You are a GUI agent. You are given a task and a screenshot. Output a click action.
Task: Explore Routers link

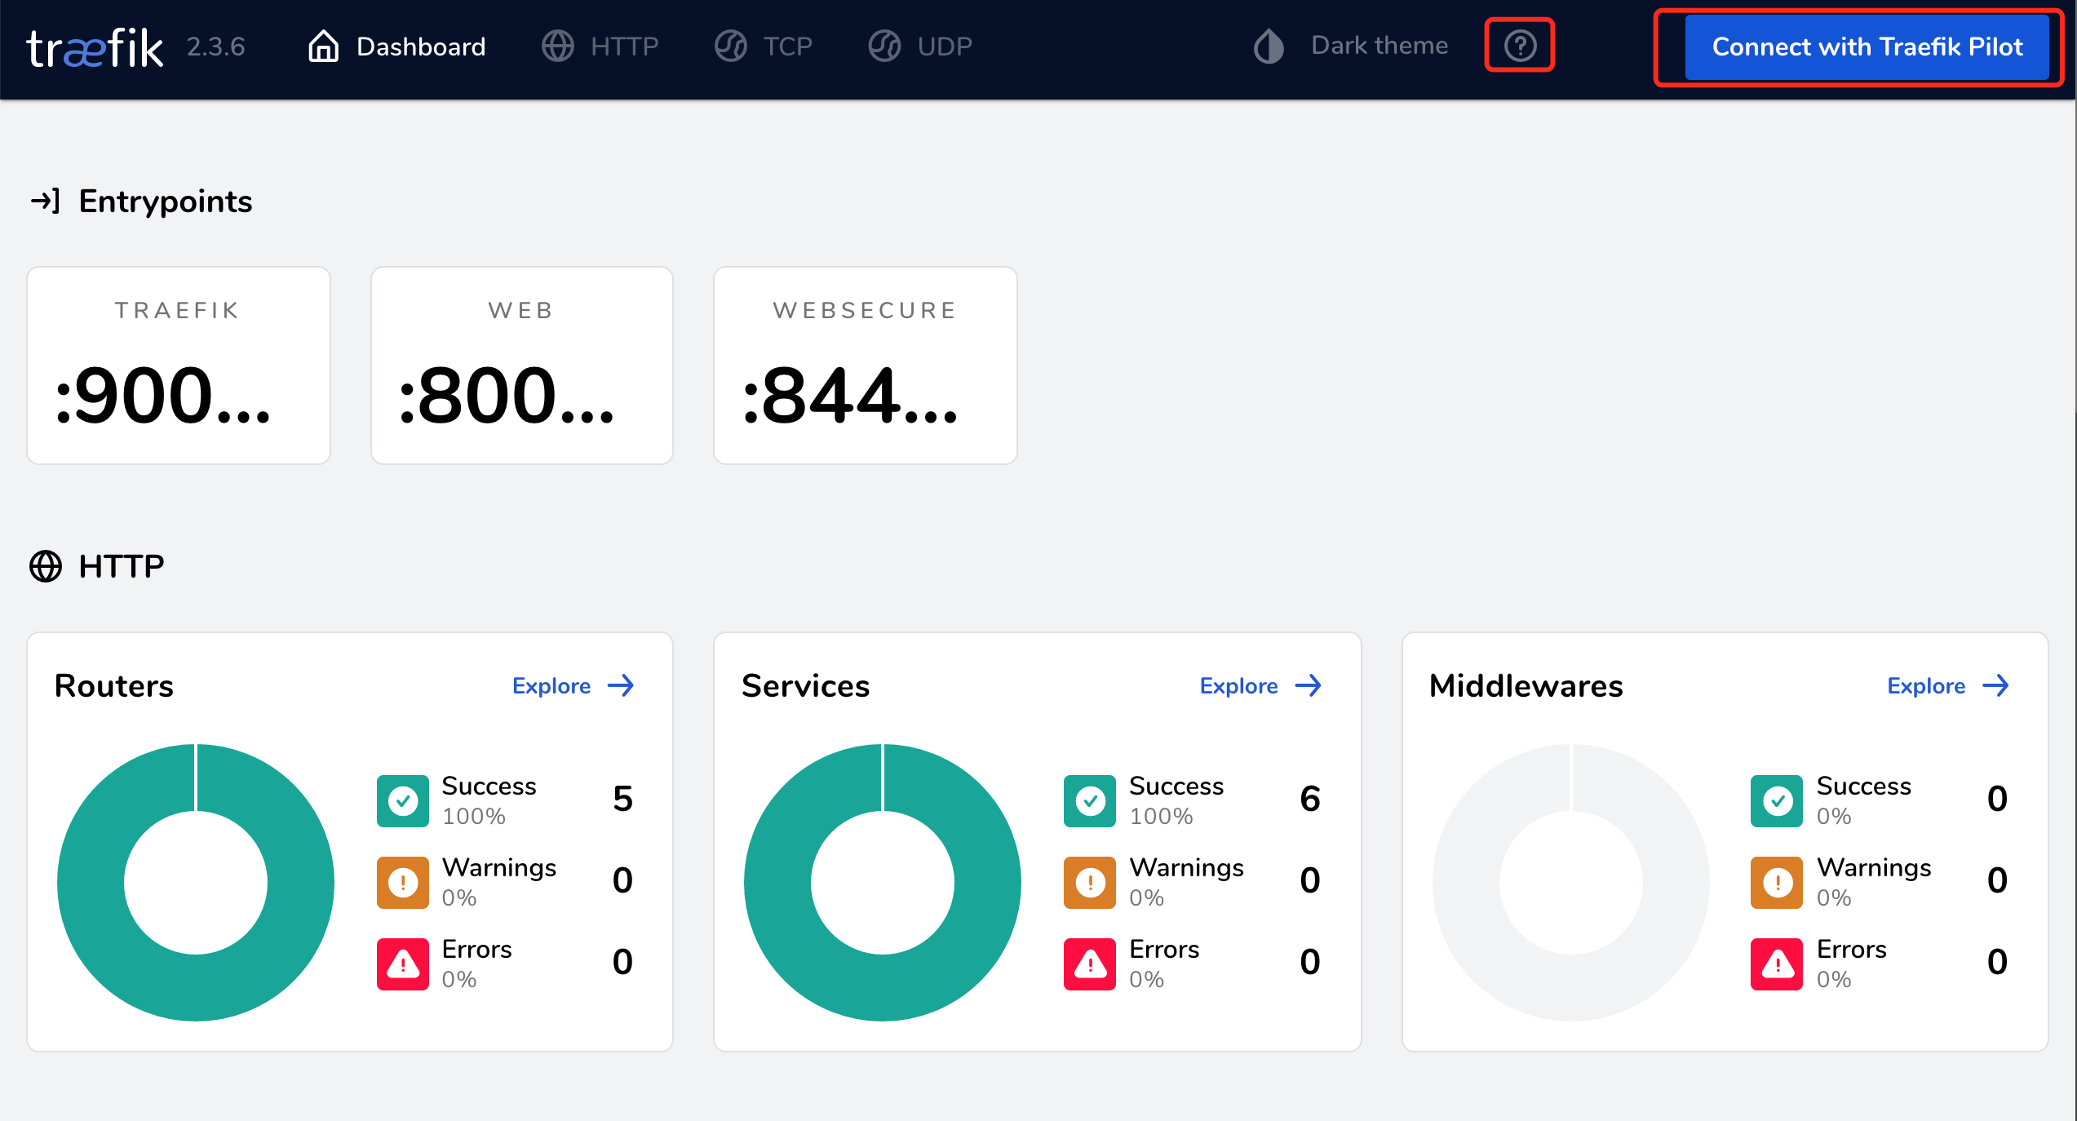click(573, 685)
